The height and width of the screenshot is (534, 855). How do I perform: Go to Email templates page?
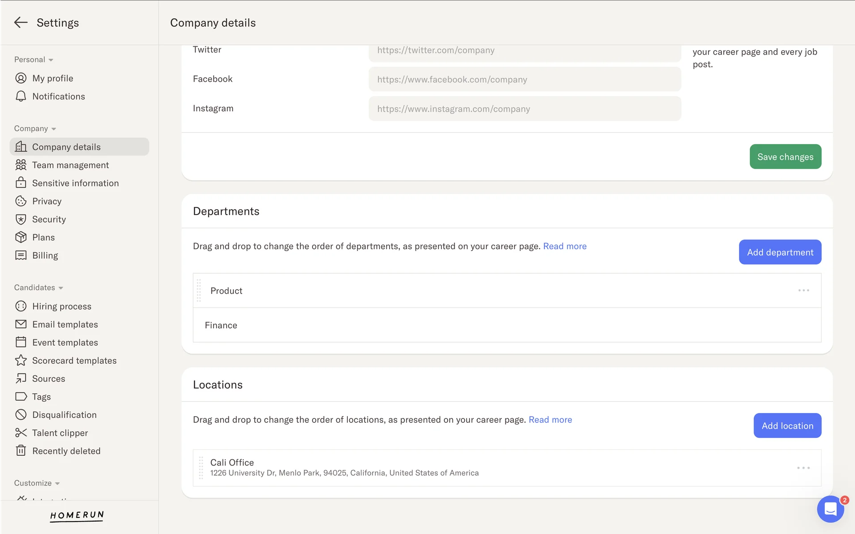pyautogui.click(x=65, y=324)
